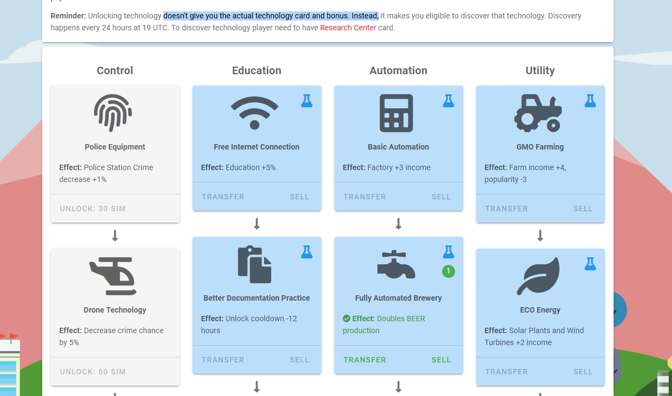Transfer the ECO Energy card

pos(506,372)
